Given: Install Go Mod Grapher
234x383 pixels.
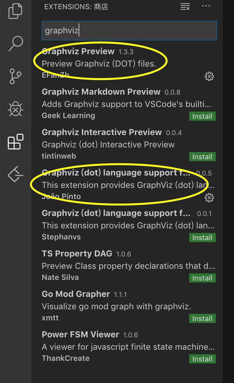Looking at the screenshot, I should coord(202,318).
